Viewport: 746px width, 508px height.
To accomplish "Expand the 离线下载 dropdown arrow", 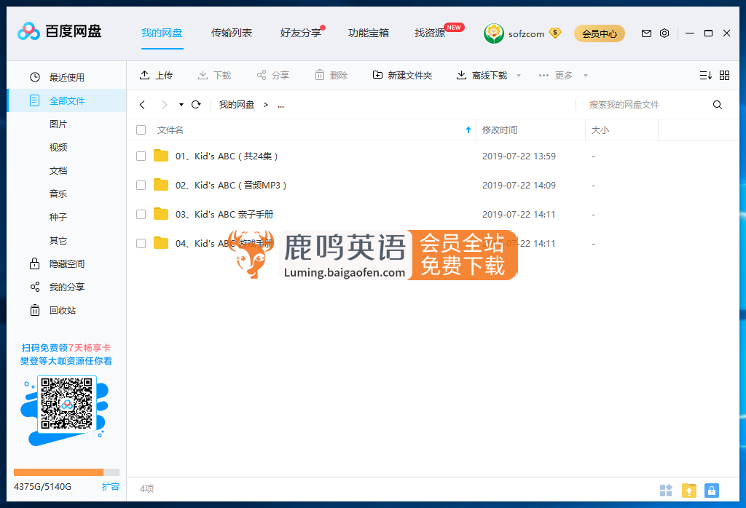I will [x=519, y=76].
